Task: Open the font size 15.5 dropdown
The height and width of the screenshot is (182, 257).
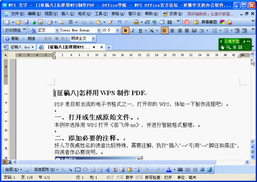Action: (x=117, y=30)
